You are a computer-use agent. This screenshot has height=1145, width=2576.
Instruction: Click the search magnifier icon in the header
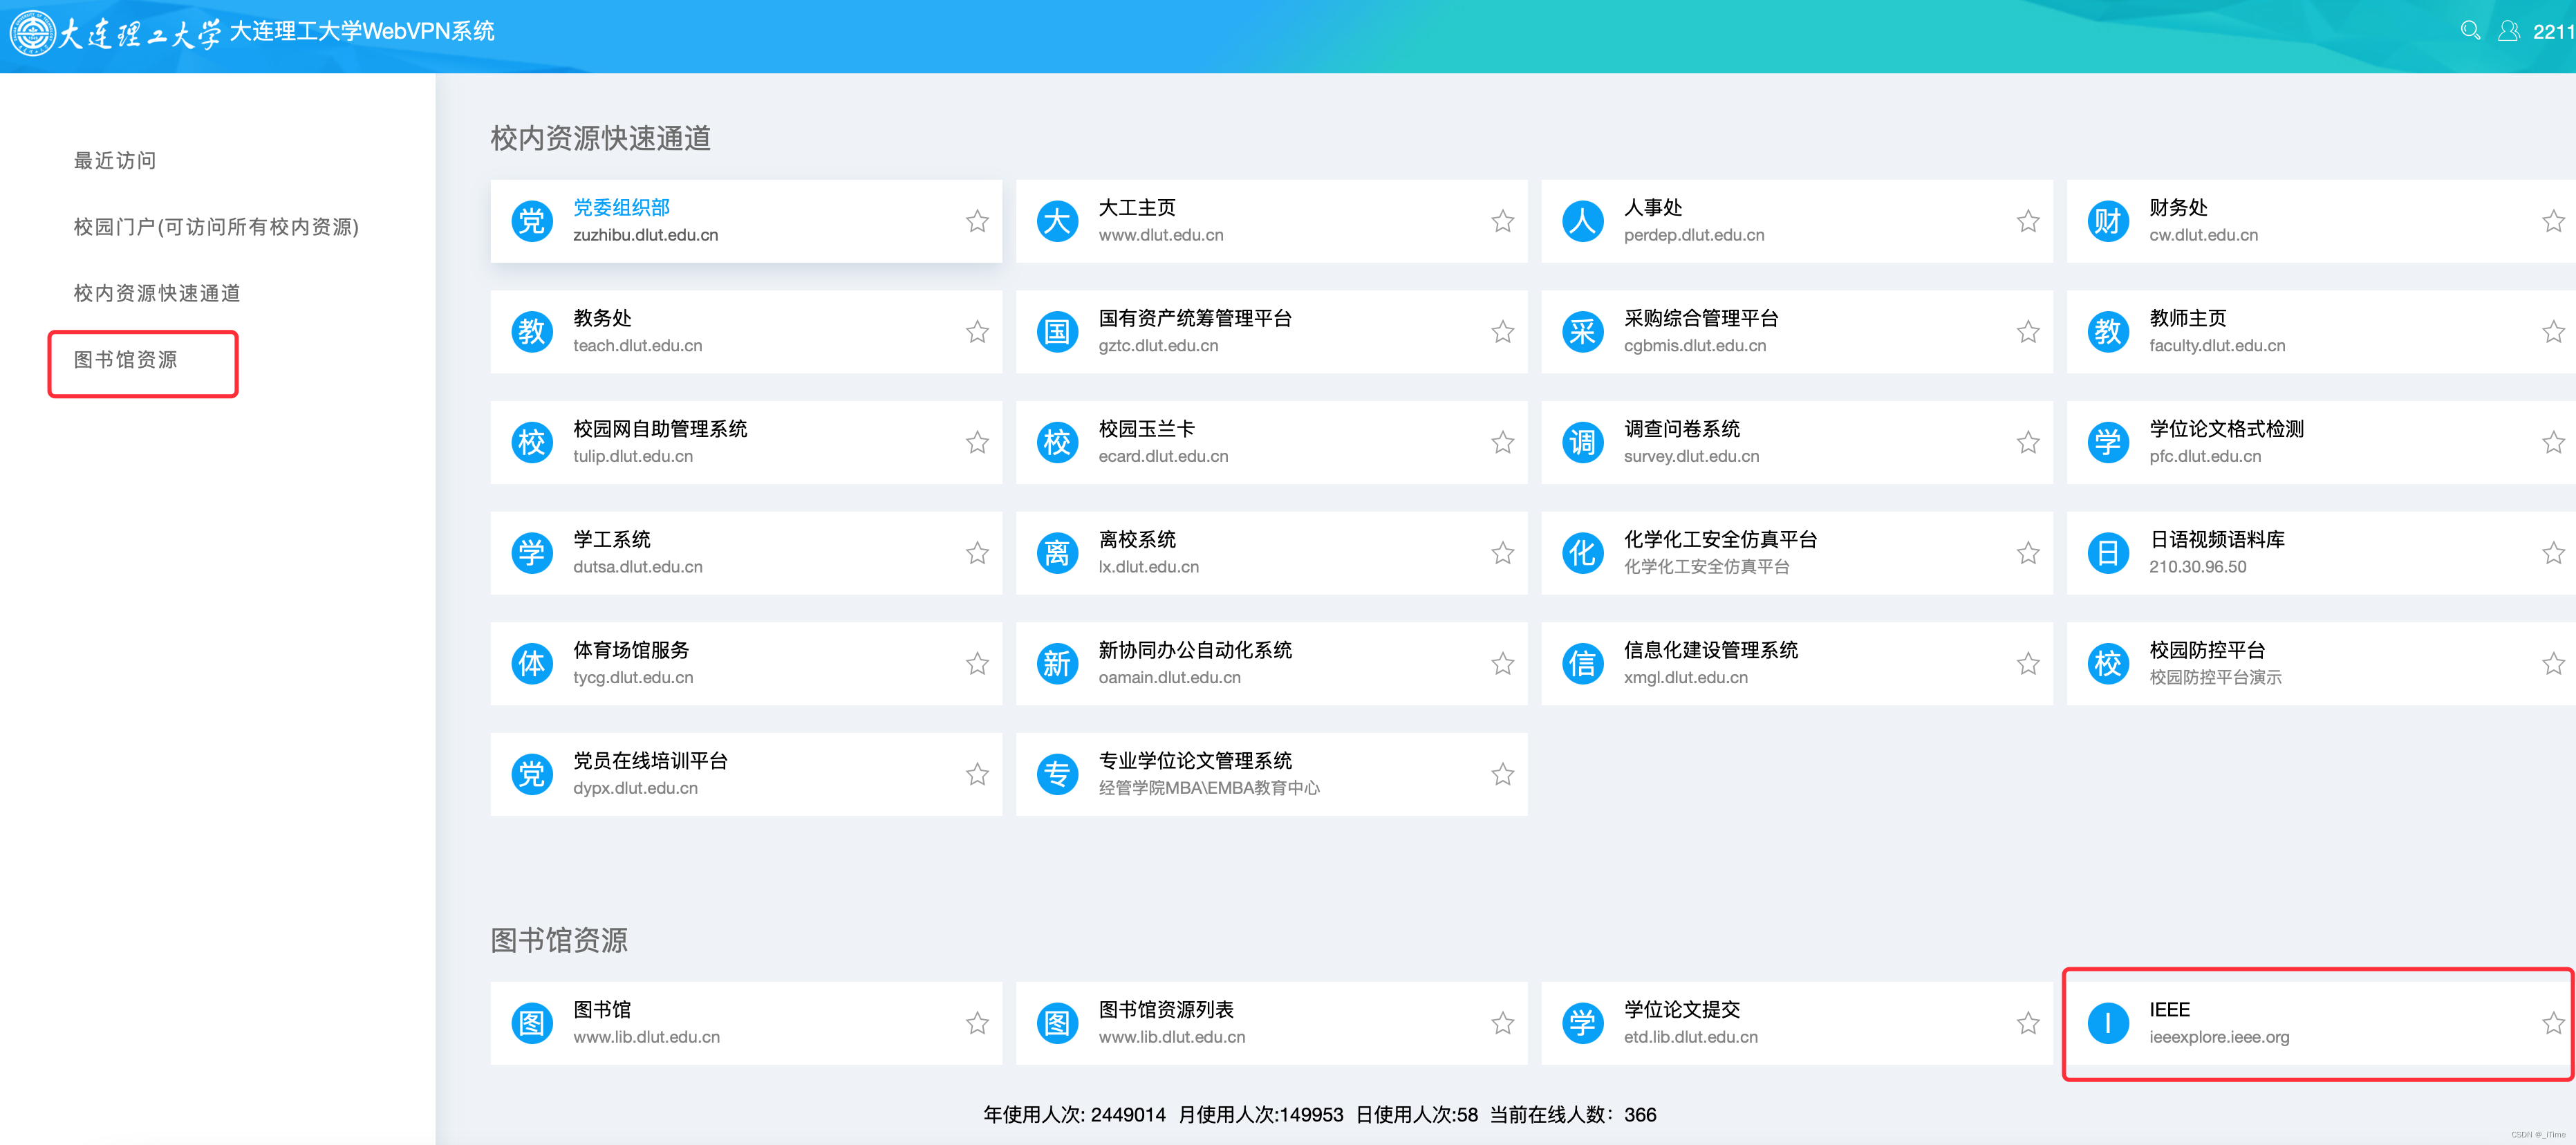[x=2470, y=31]
